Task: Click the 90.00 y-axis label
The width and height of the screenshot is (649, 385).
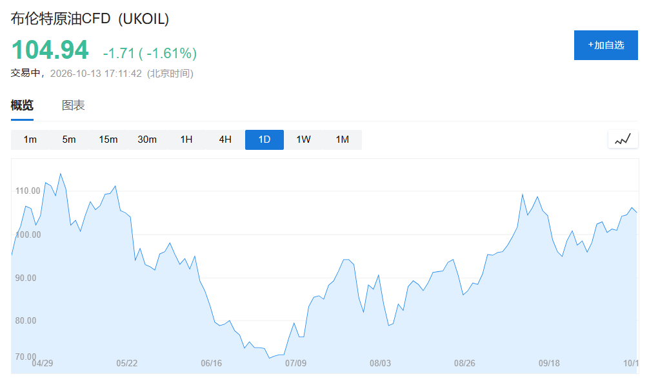Action: click(x=26, y=278)
